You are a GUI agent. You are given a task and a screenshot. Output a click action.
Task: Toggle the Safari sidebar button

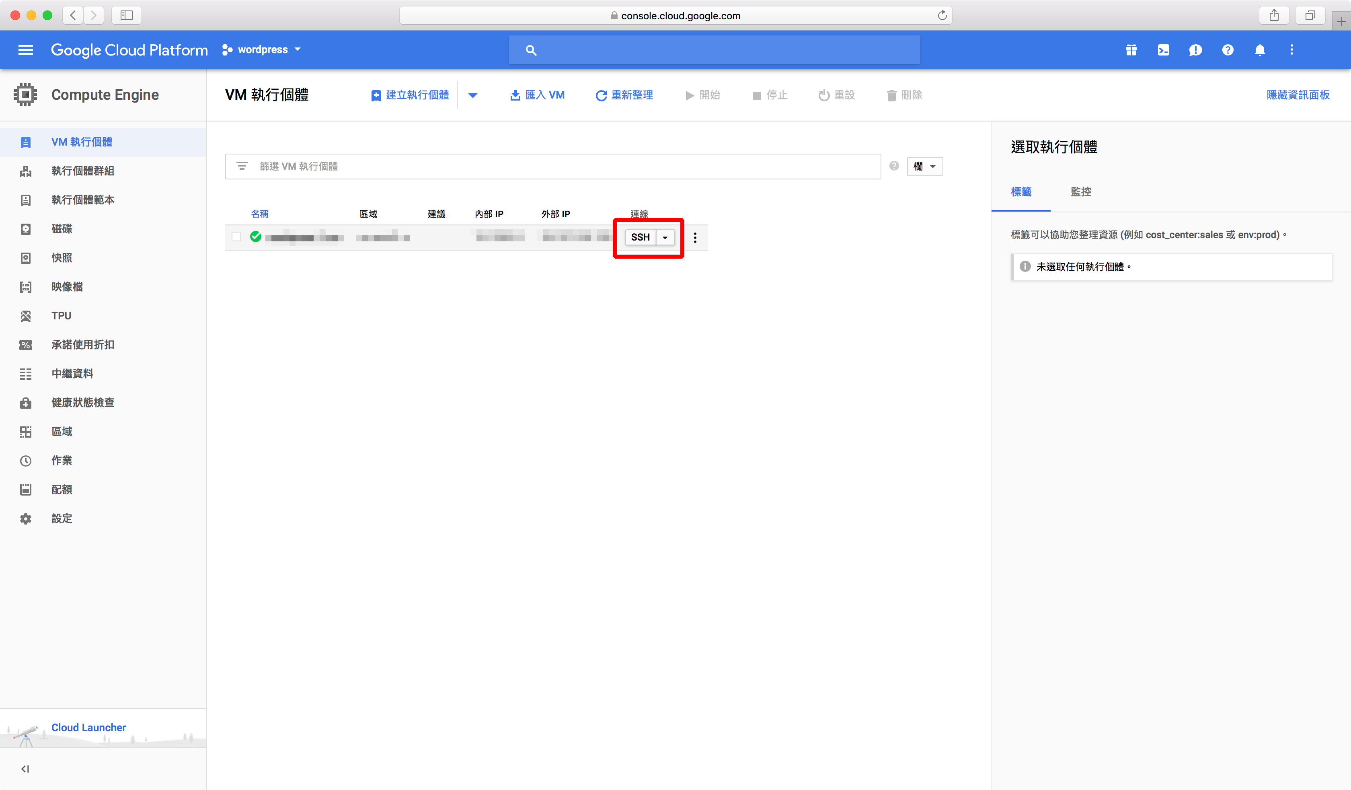(127, 15)
